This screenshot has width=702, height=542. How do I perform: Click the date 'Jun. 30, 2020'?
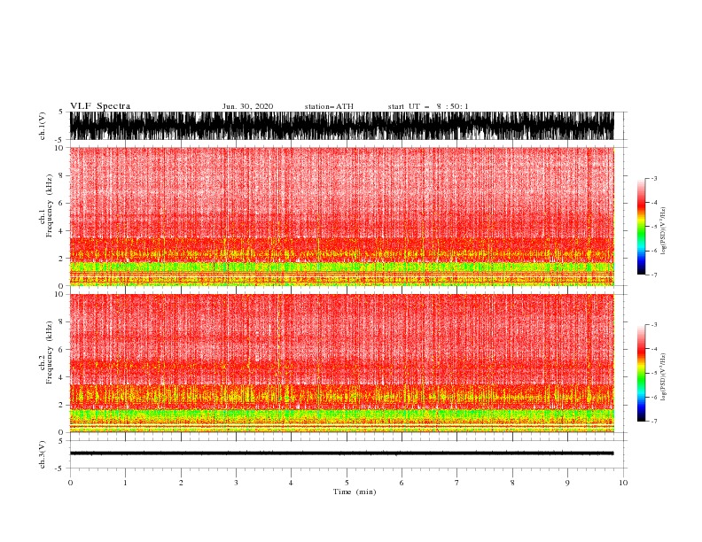[x=247, y=106]
